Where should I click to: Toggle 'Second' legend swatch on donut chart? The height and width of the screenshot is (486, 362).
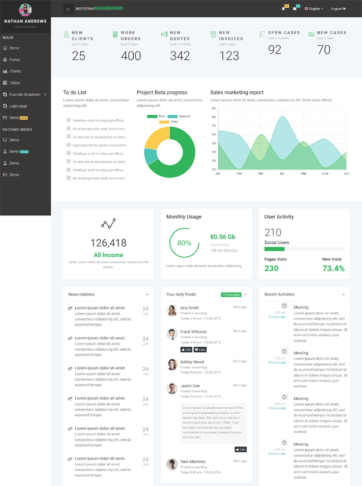click(x=173, y=116)
